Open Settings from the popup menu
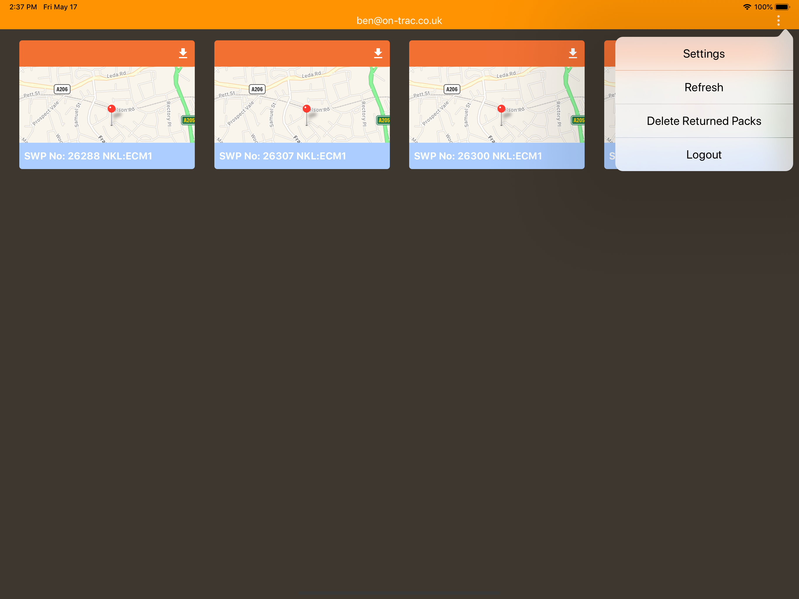 click(704, 54)
